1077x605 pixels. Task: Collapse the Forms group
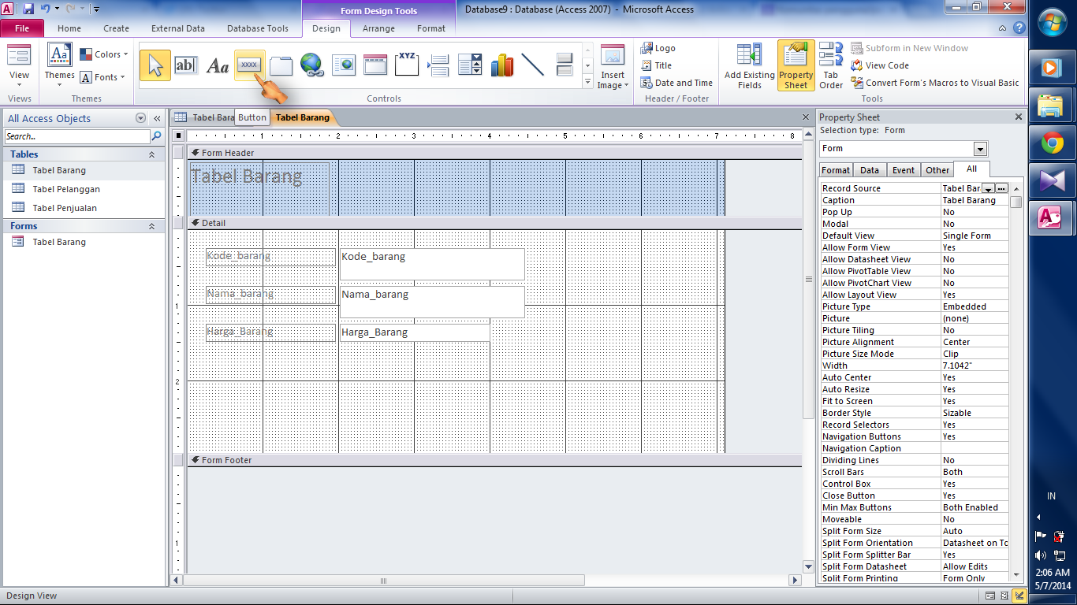pos(151,226)
